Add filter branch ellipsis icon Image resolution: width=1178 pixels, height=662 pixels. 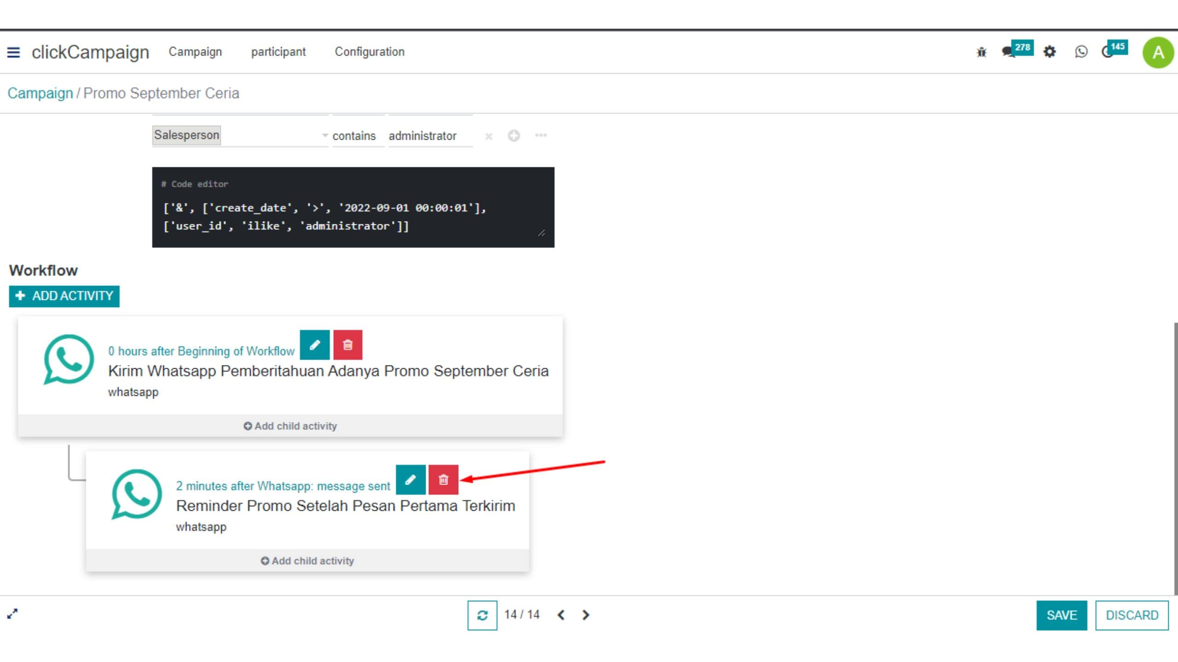point(541,135)
